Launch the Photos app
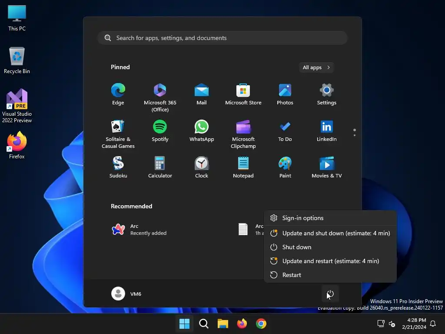The width and height of the screenshot is (445, 334). 285,94
